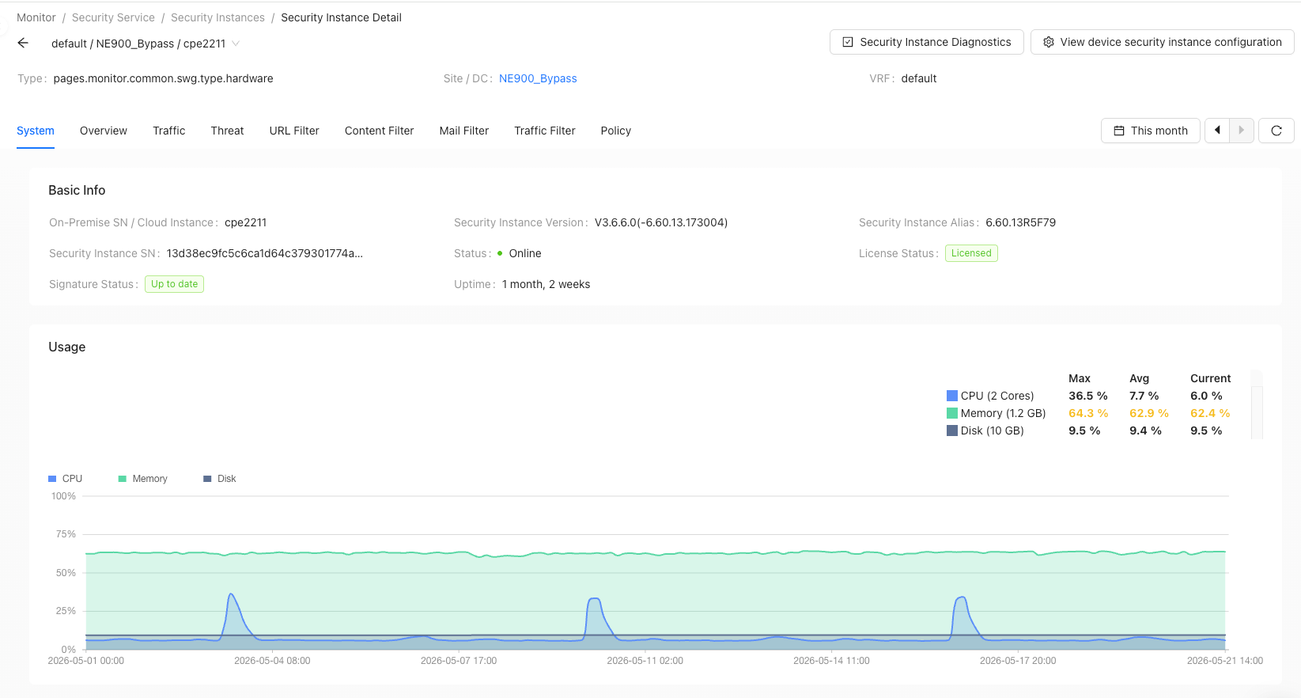Click the CPU max value 36.5 %
This screenshot has height=698, width=1301.
pyautogui.click(x=1088, y=396)
